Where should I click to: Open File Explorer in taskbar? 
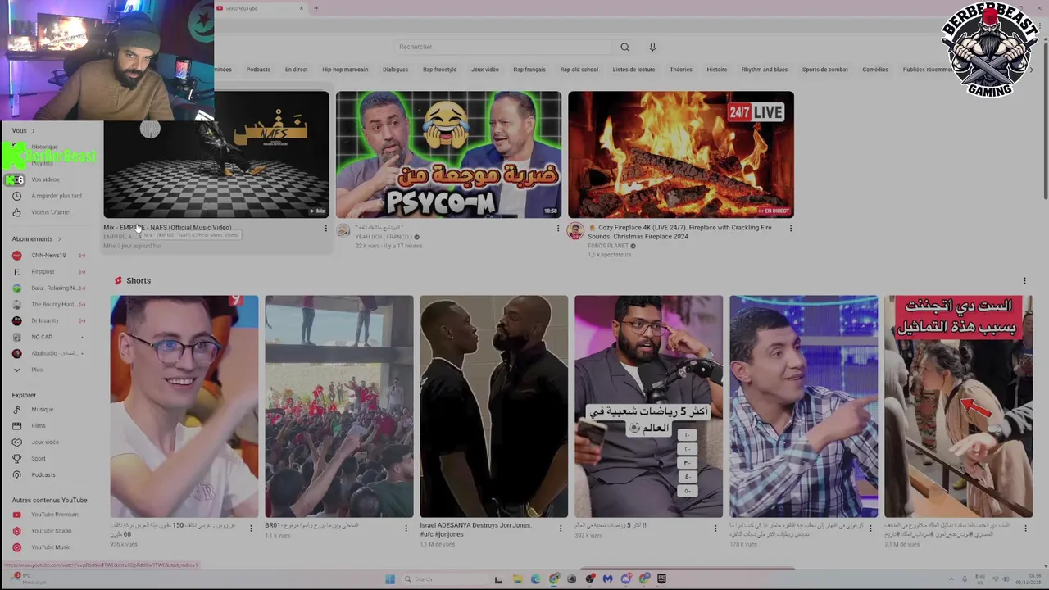tap(517, 579)
